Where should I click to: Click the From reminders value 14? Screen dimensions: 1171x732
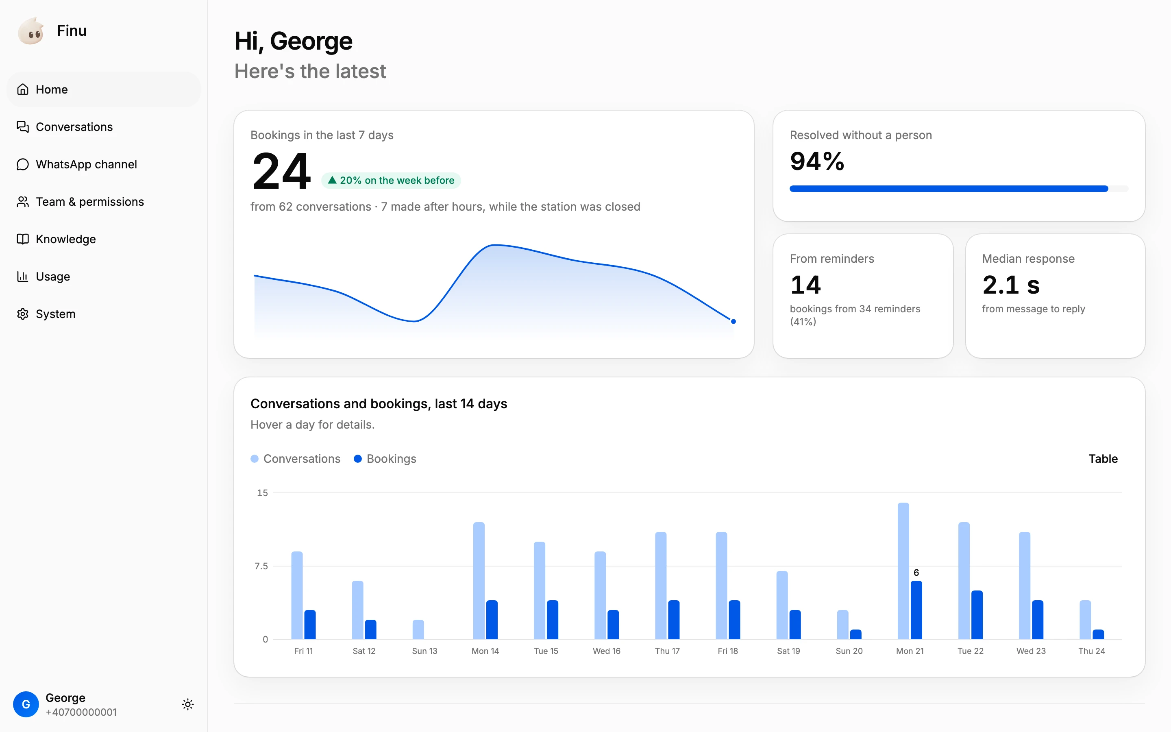(805, 285)
